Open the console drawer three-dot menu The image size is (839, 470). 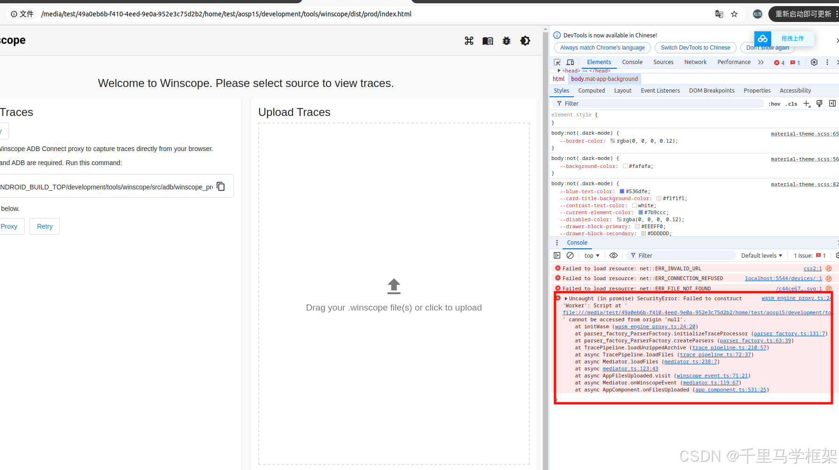coord(557,243)
